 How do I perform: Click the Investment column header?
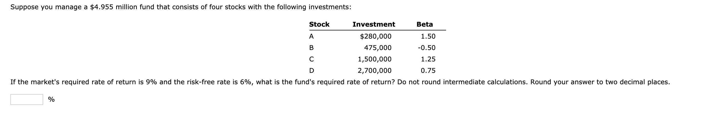[374, 24]
